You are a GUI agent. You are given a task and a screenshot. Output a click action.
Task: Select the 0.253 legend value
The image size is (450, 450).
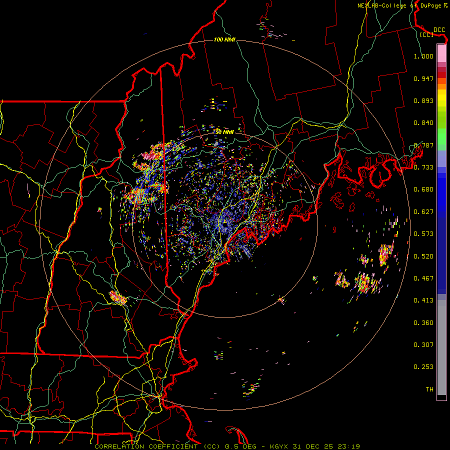[x=423, y=367]
